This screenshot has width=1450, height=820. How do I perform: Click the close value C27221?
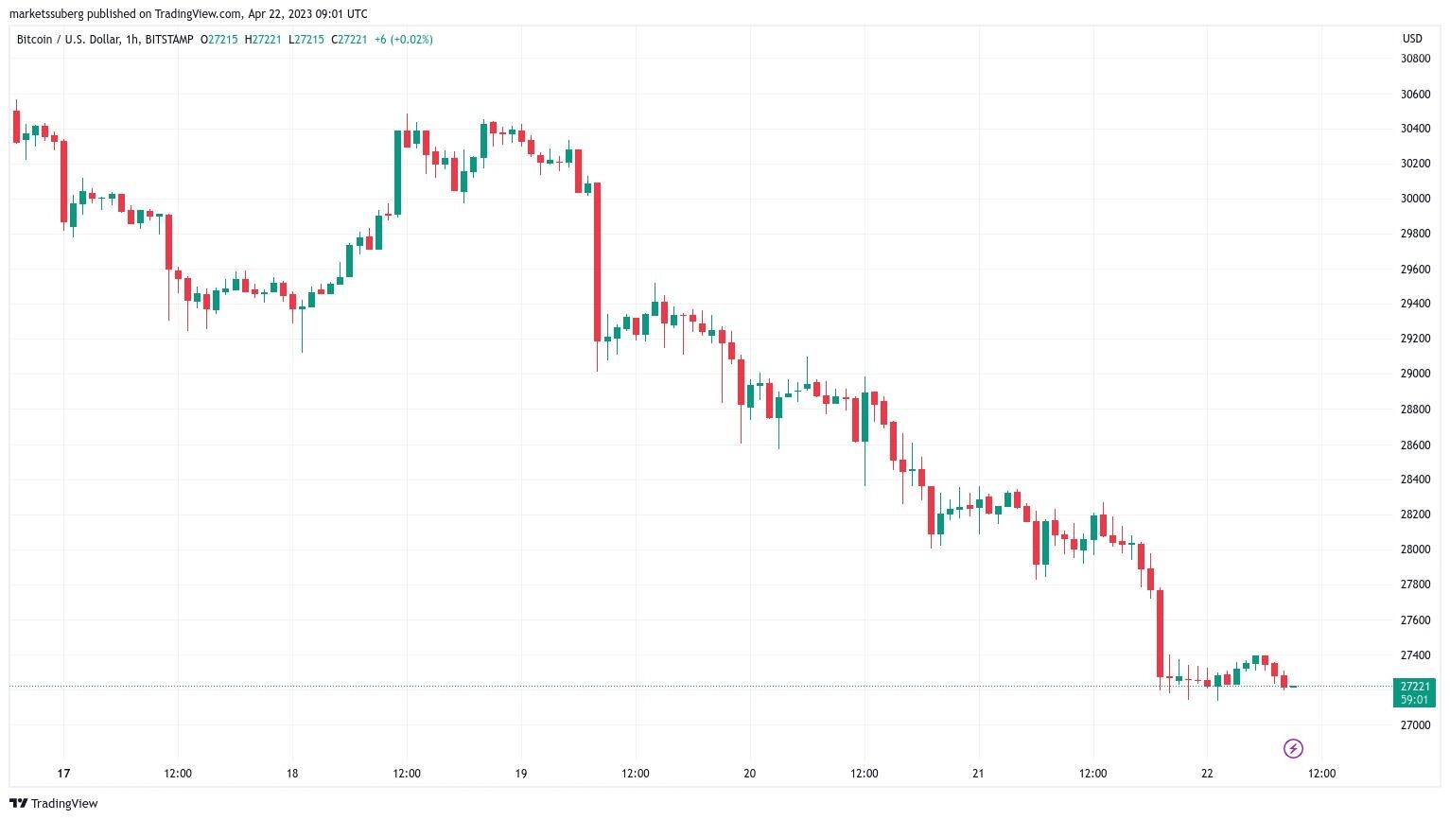(x=349, y=40)
